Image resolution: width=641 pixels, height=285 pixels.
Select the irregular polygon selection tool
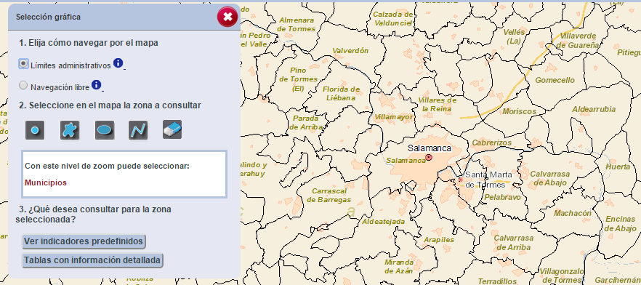(x=70, y=130)
